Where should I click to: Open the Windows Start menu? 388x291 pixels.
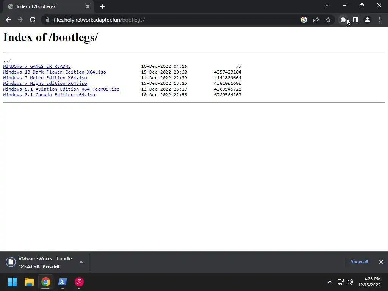(x=12, y=282)
